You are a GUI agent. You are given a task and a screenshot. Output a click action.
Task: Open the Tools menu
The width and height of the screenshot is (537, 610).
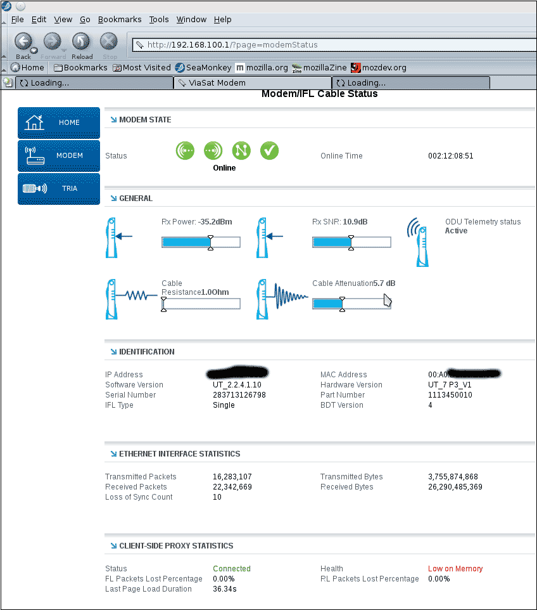click(x=159, y=20)
